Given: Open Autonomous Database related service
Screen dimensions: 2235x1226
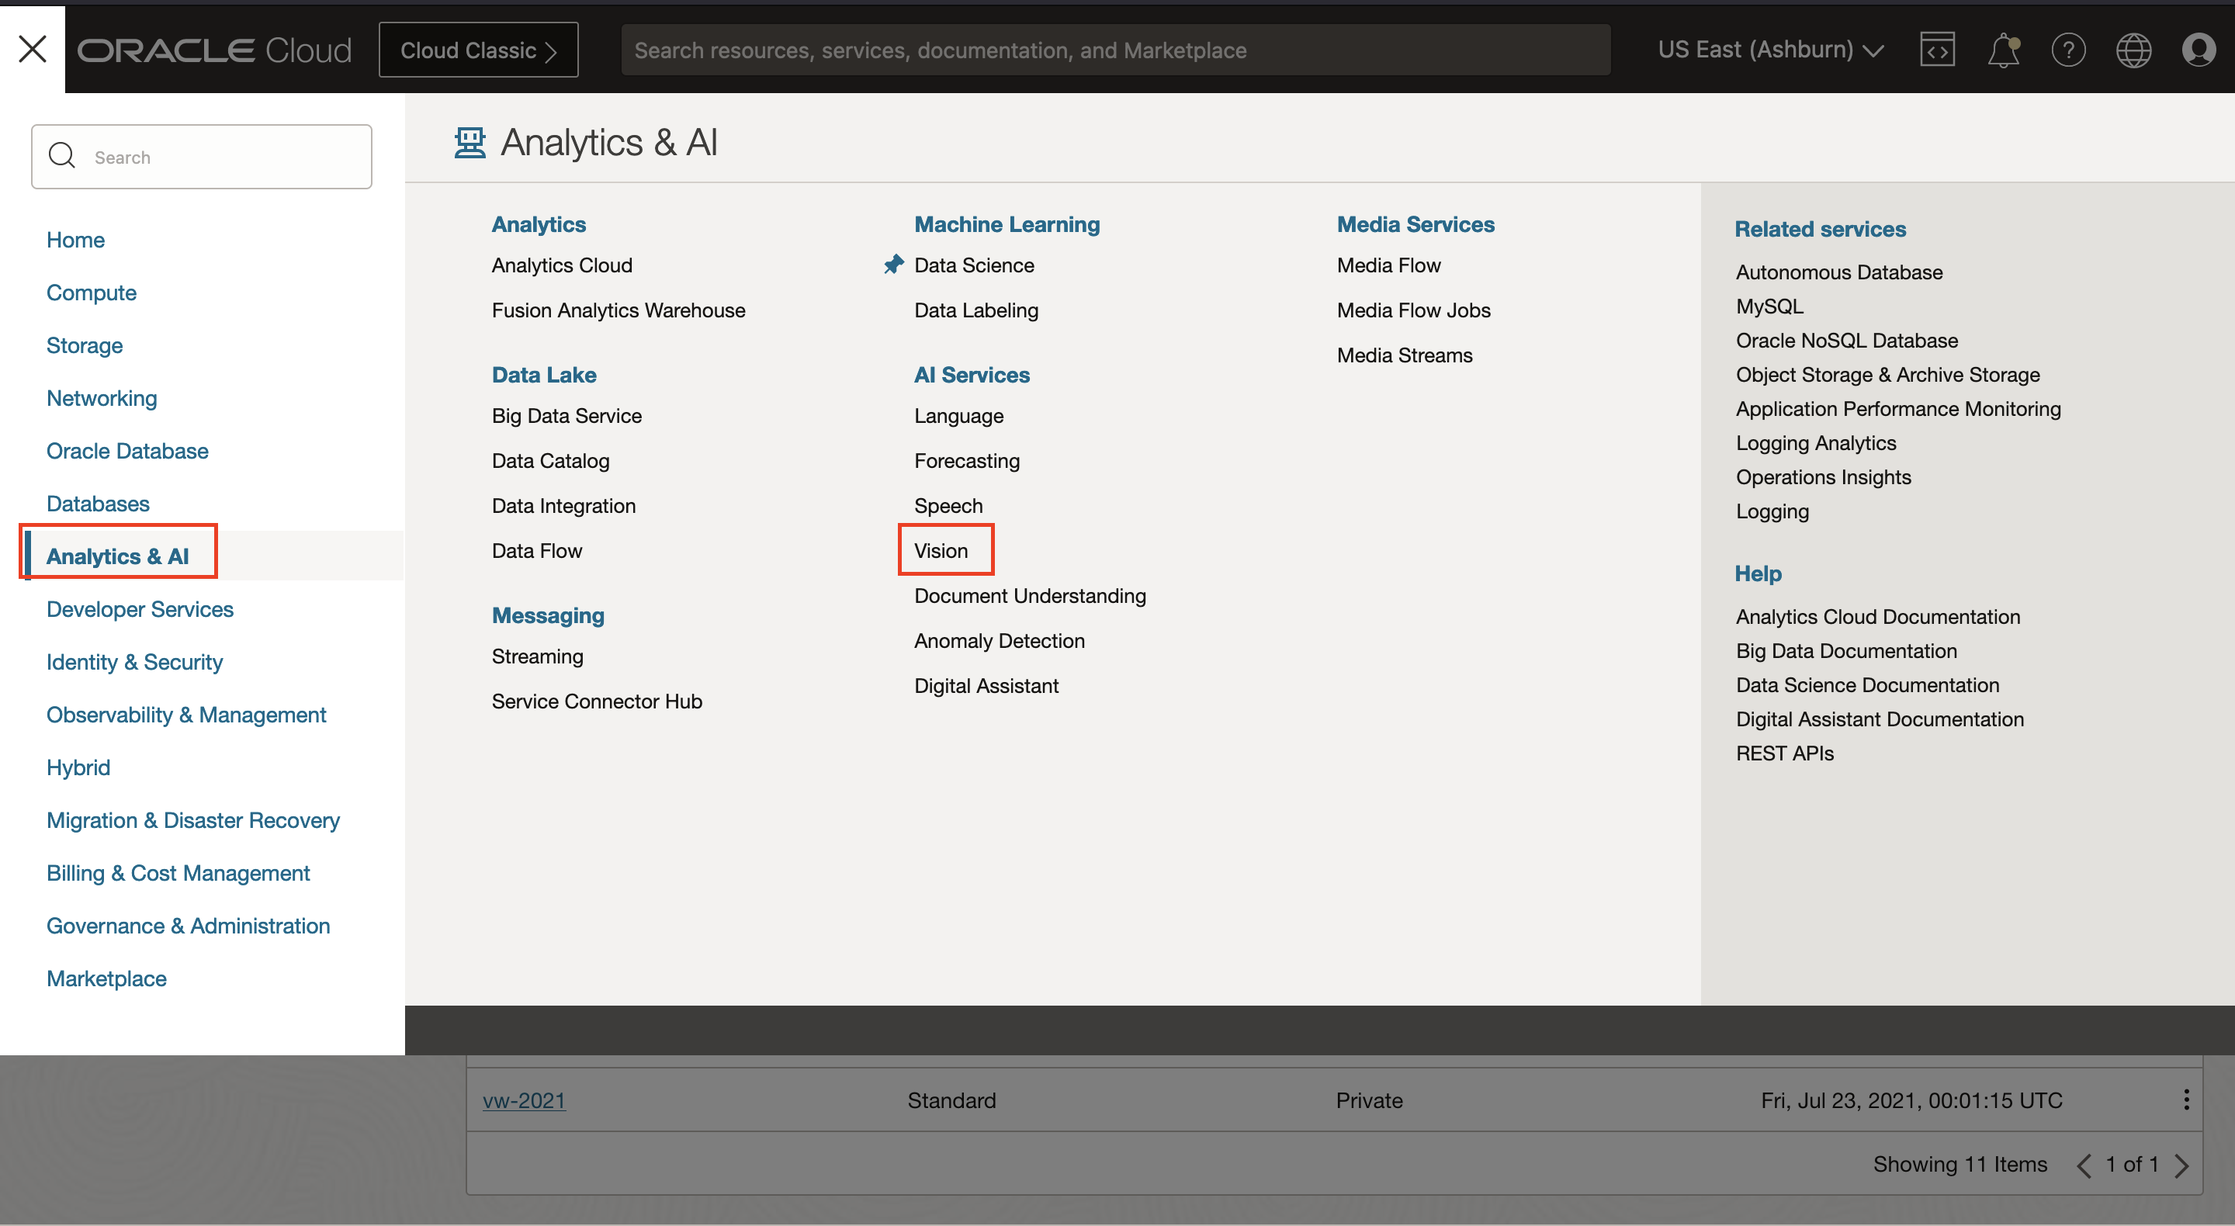Looking at the screenshot, I should point(1838,272).
